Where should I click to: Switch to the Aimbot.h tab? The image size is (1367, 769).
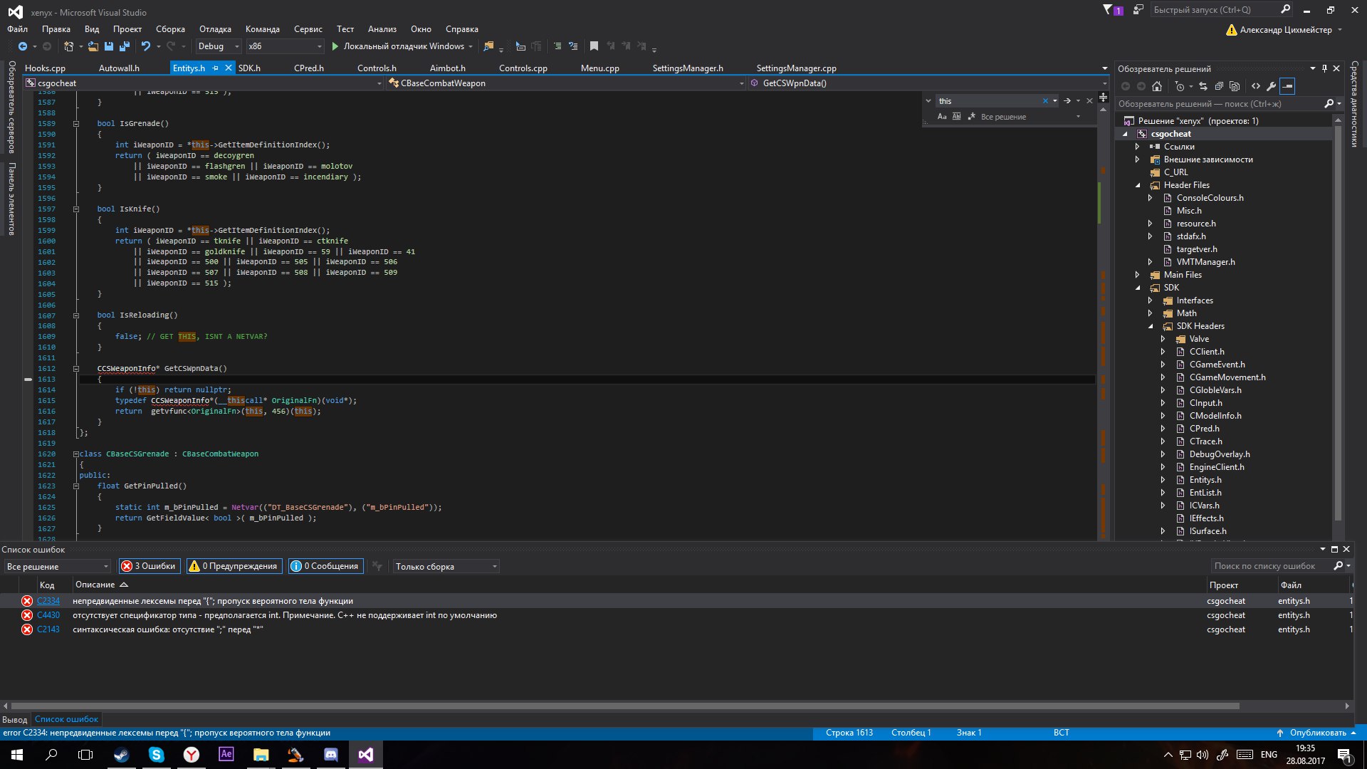tap(447, 68)
